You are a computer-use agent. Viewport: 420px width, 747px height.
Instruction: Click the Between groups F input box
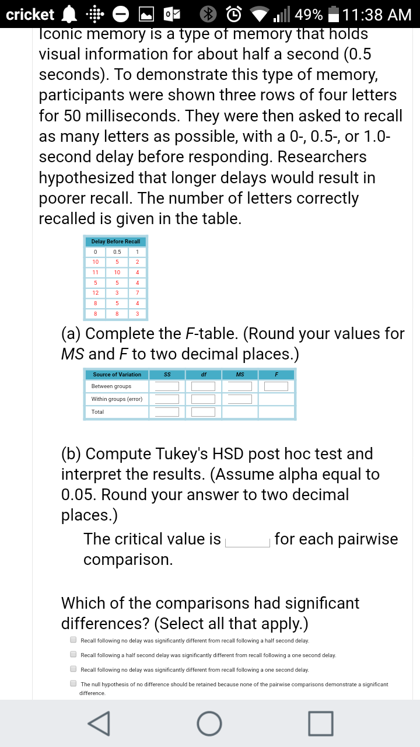[276, 386]
